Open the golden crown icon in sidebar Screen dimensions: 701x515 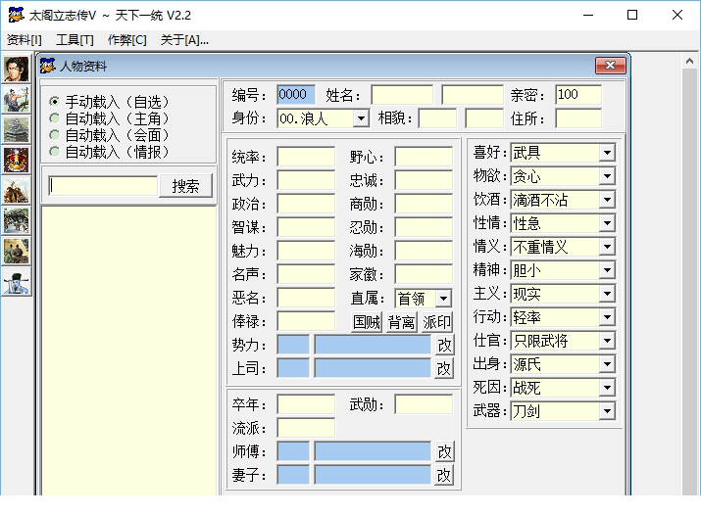pyautogui.click(x=16, y=160)
